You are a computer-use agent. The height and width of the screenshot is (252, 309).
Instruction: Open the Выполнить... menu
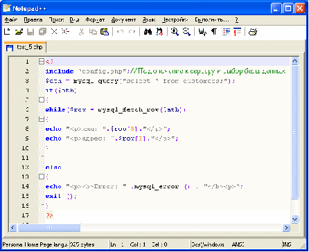coord(212,20)
